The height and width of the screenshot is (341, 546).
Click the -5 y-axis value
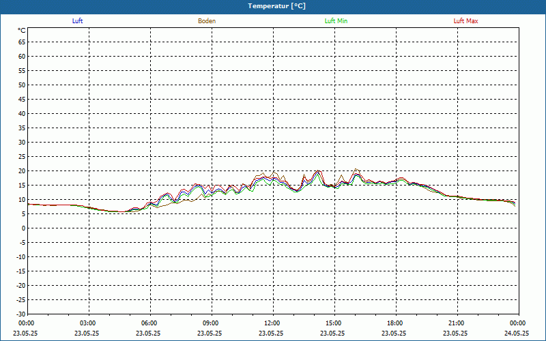[x=22, y=243]
